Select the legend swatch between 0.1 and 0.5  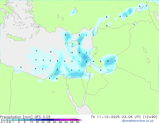4,120
